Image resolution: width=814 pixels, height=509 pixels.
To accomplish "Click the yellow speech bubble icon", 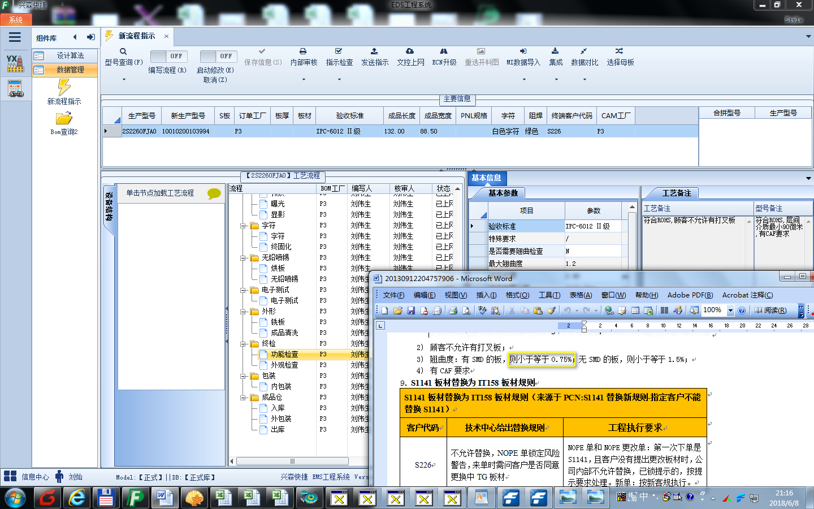I will point(214,193).
